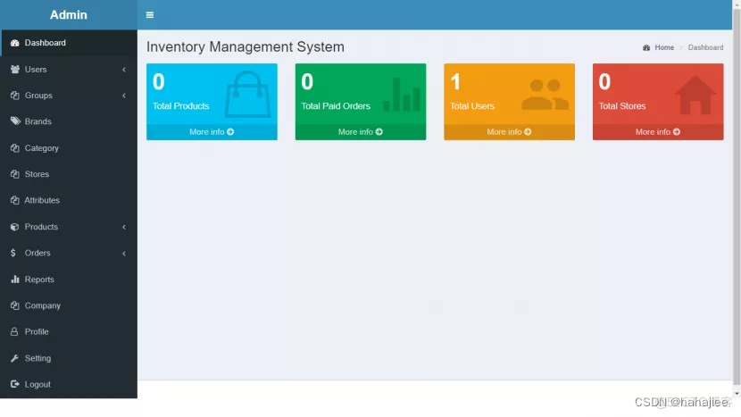This screenshot has height=417, width=741.
Task: Select Logout in the sidebar
Action: pos(69,384)
